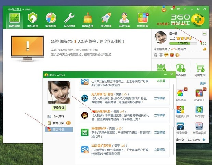Open 网购先赔 shopping cart icon

click(200, 68)
